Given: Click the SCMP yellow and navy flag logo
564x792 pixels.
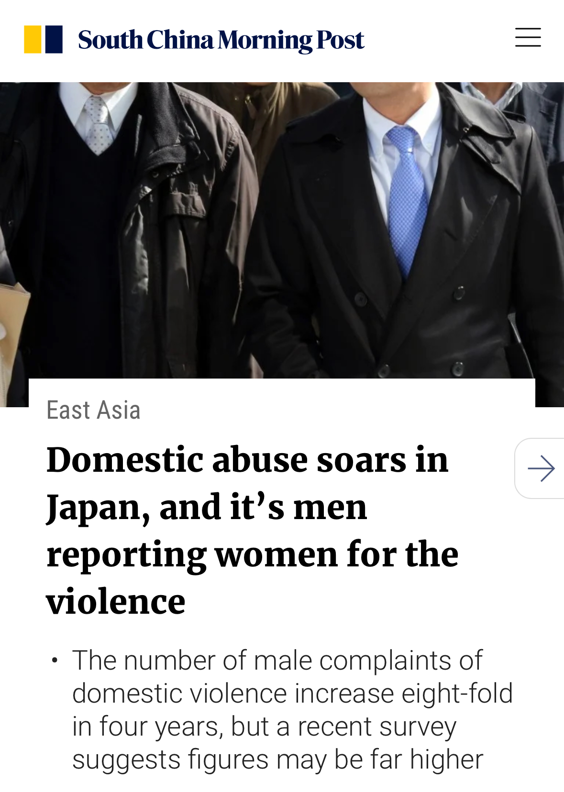Looking at the screenshot, I should [x=44, y=39].
